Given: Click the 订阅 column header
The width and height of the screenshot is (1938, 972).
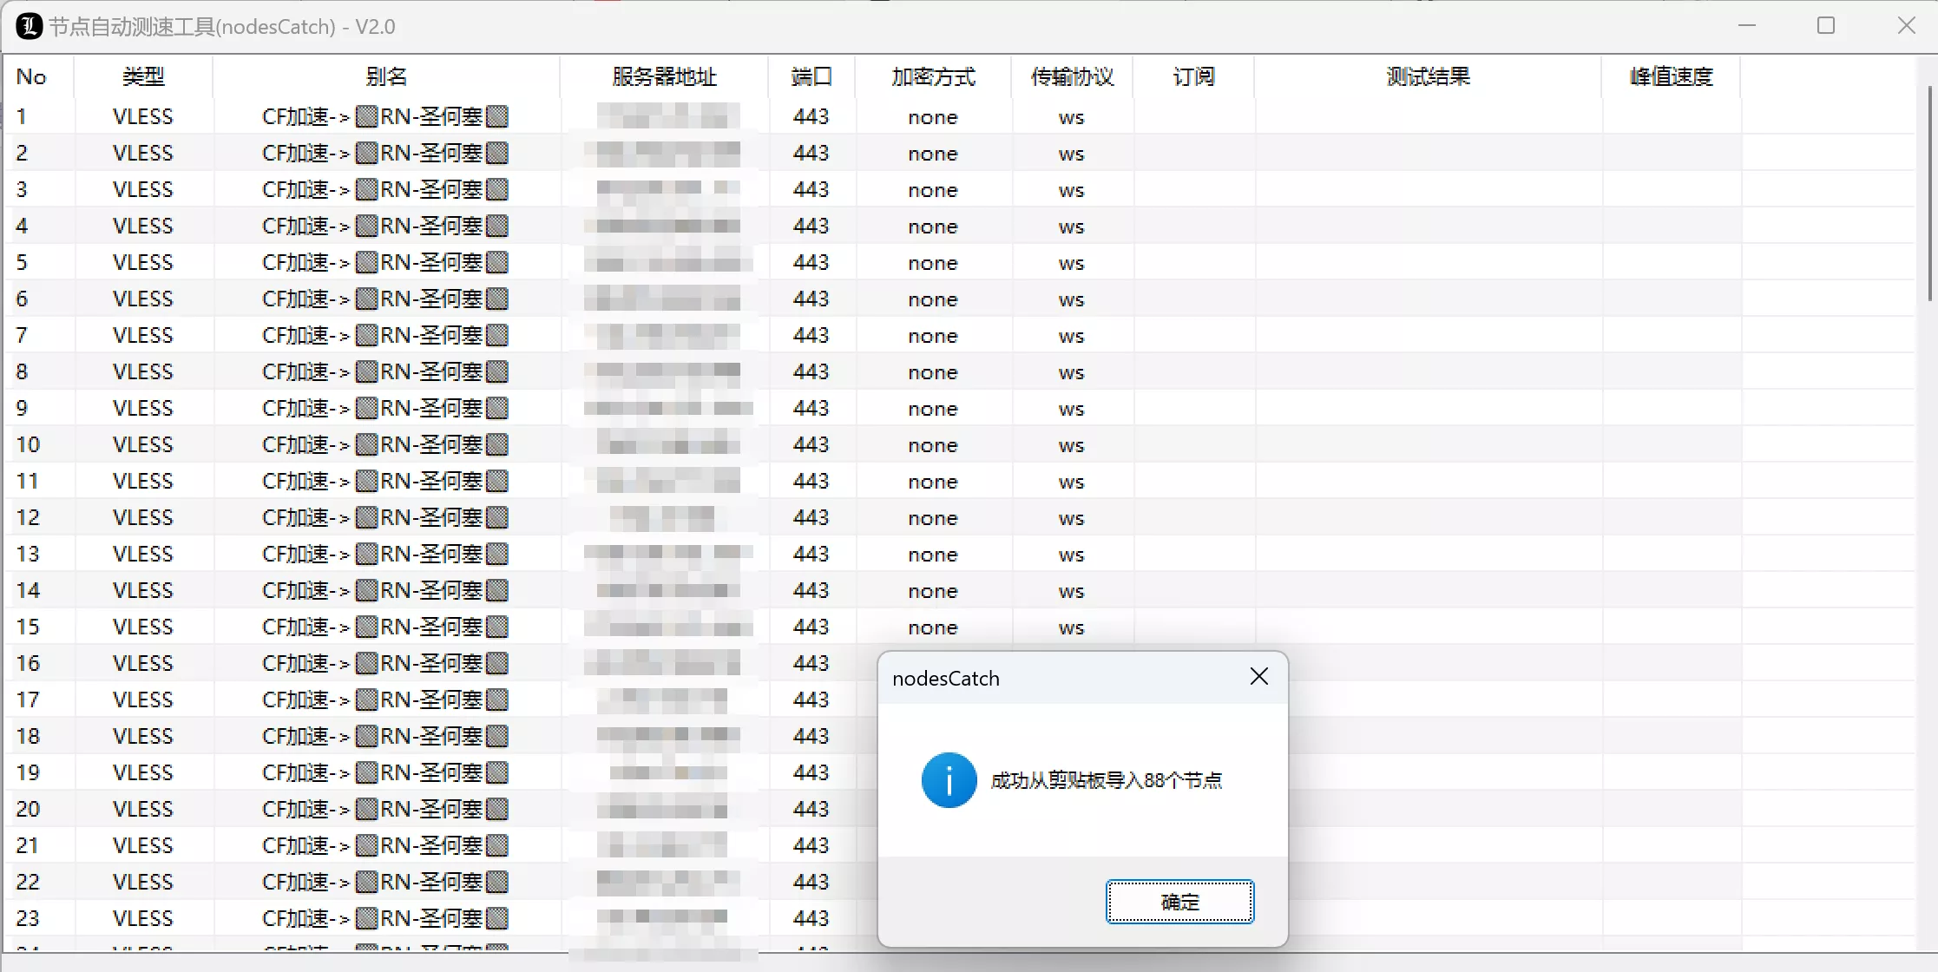Looking at the screenshot, I should point(1192,76).
